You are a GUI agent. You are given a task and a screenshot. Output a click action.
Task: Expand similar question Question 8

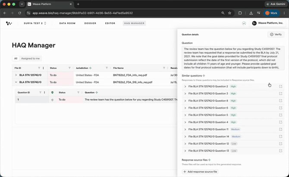pos(185,101)
